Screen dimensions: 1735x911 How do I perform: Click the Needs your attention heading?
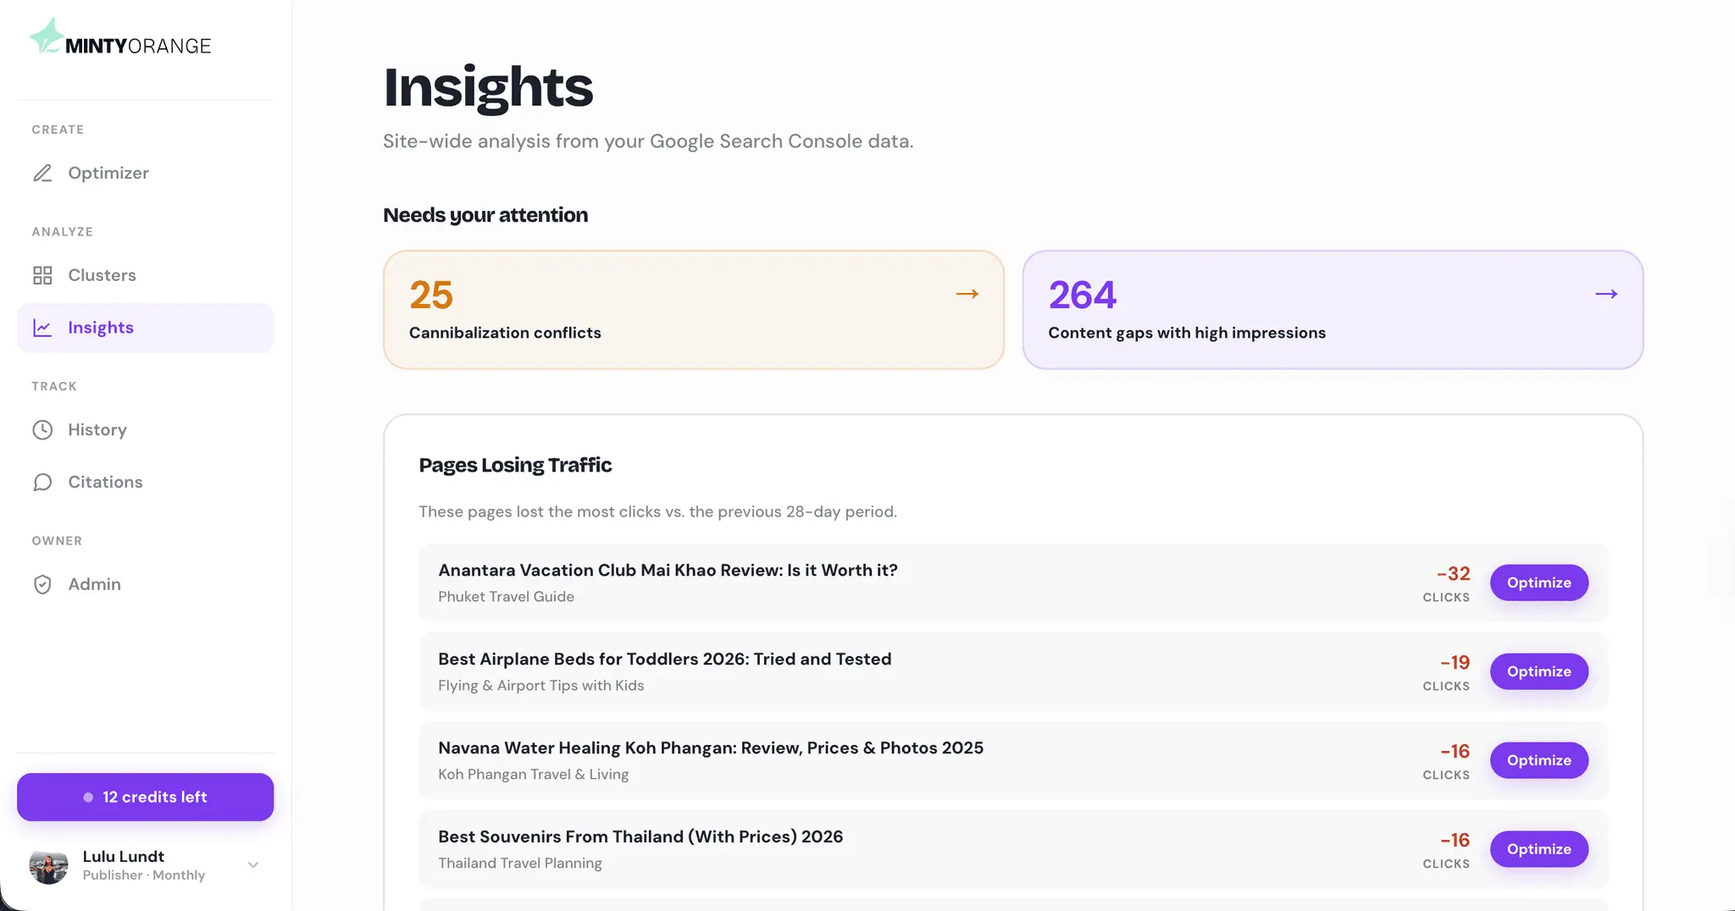(x=485, y=215)
